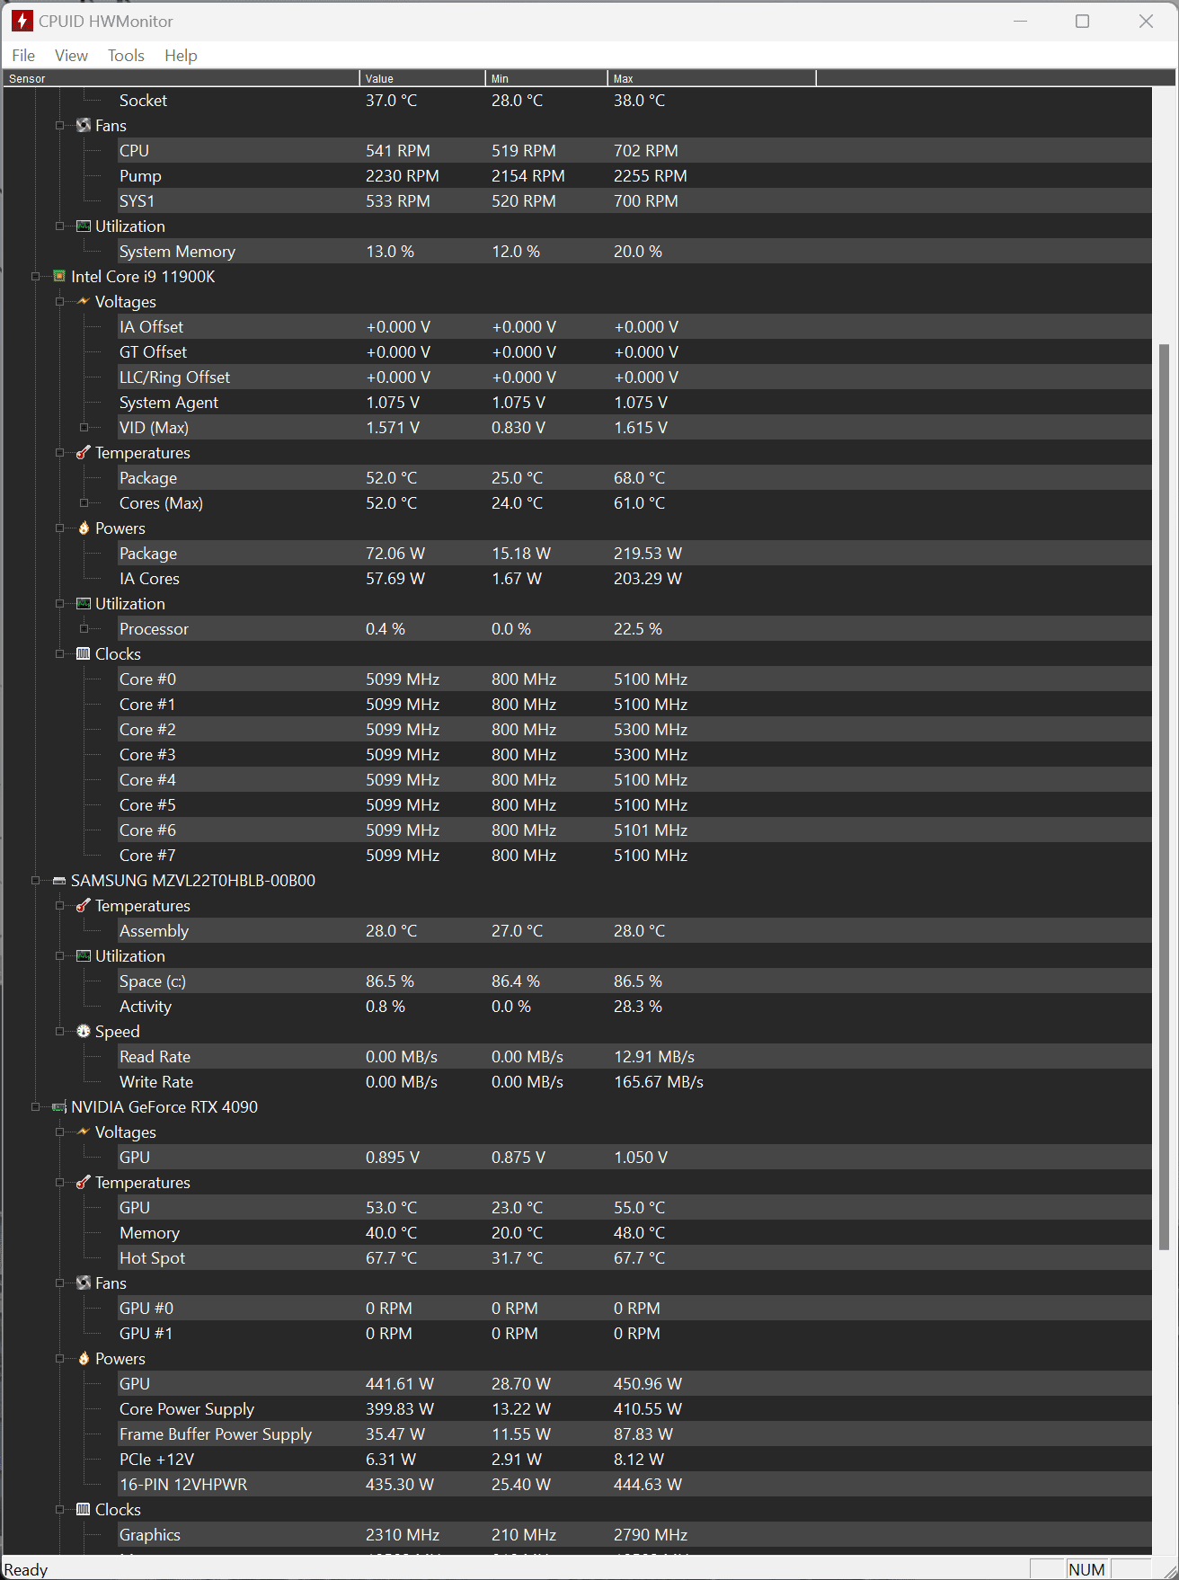
Task: Click the Samsung SSD drive icon
Action: tap(59, 881)
